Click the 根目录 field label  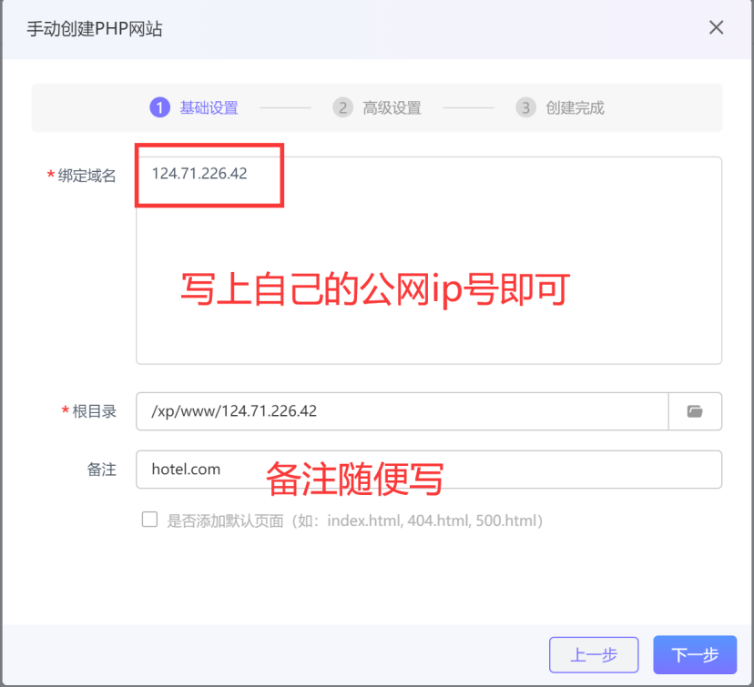coord(95,411)
